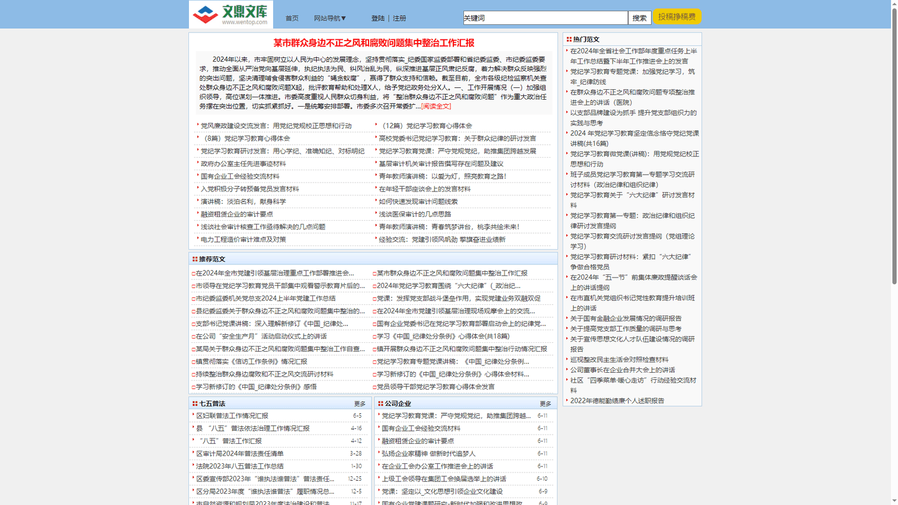Screen dimensions: 898x505
Task: Open 融资租赁企业的审计要点 in top list
Action: pos(237,214)
